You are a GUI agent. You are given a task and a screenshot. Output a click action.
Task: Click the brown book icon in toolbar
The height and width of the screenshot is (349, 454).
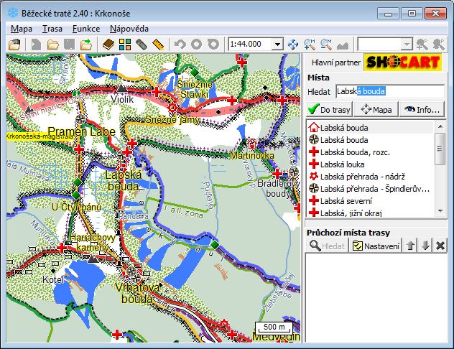[108, 45]
